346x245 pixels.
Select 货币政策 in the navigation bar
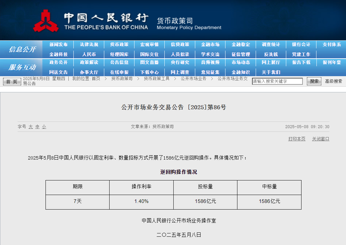pos(119,45)
